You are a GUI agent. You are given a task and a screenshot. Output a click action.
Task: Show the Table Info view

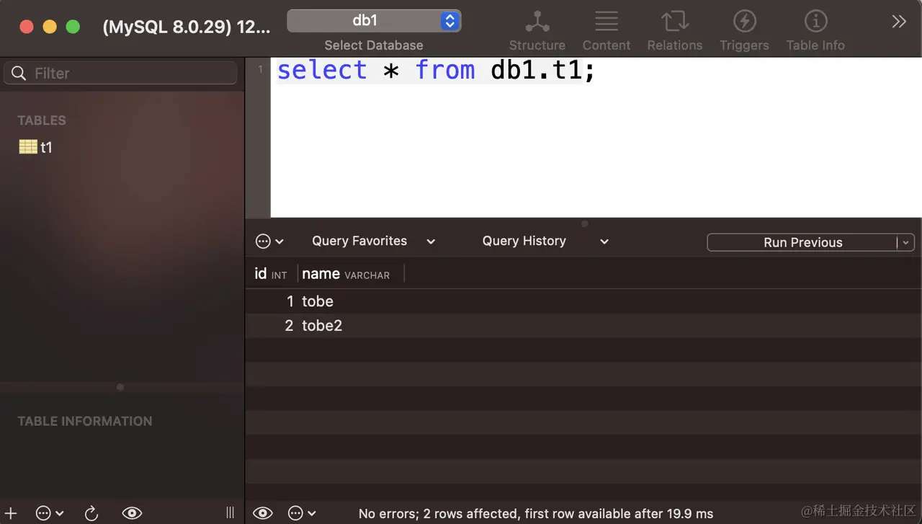click(x=815, y=31)
